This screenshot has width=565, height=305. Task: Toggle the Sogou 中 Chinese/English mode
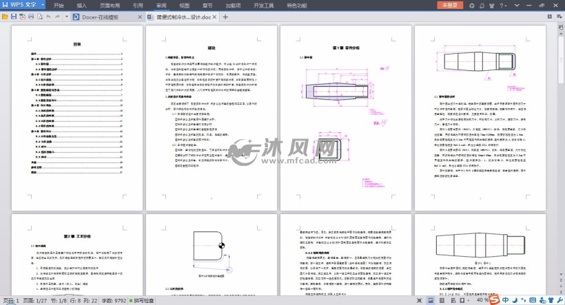pyautogui.click(x=506, y=299)
